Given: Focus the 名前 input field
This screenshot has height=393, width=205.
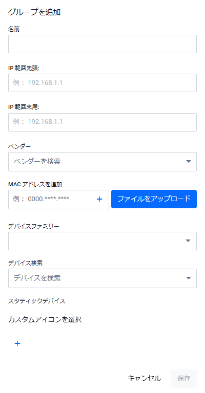Looking at the screenshot, I should click(102, 44).
